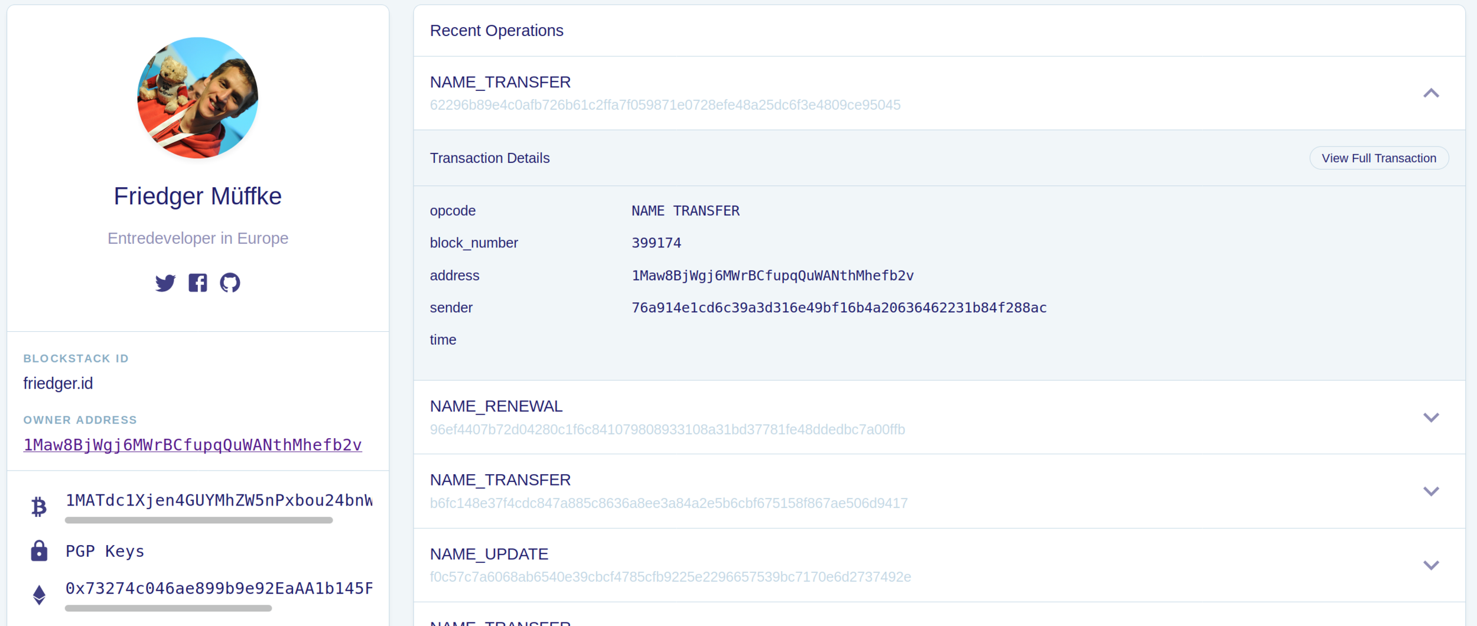Image resolution: width=1477 pixels, height=626 pixels.
Task: Click the time field label
Action: click(x=443, y=340)
